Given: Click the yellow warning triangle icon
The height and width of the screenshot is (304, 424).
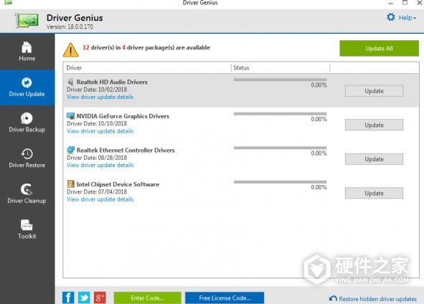Looking at the screenshot, I should tap(70, 49).
